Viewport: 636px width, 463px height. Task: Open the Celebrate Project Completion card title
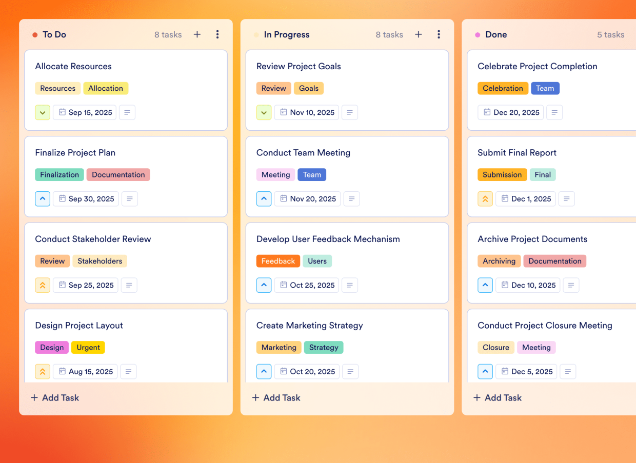(537, 66)
